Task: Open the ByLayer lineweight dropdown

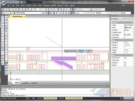Action: [x=120, y=13]
